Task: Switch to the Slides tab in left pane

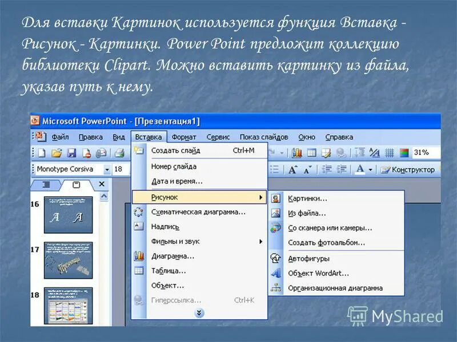Action: pyautogui.click(x=76, y=184)
